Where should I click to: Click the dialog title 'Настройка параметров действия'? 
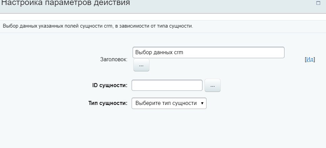coord(65,3)
